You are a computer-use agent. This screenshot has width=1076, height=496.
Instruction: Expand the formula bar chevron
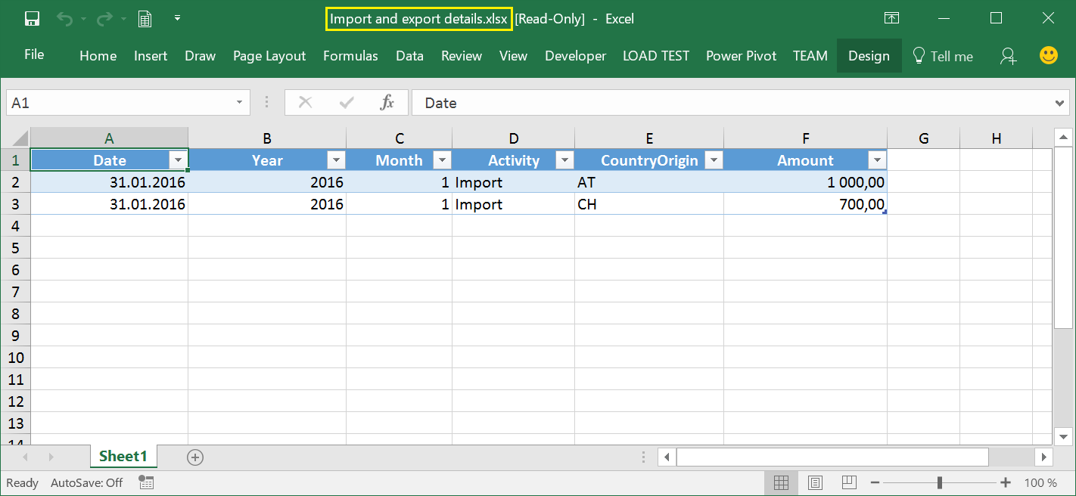pos(1061,103)
